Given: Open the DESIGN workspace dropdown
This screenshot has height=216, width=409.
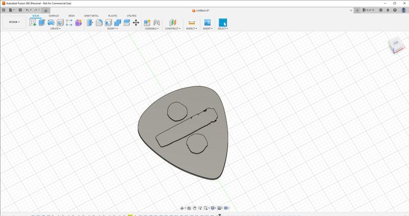Looking at the screenshot, I should (x=14, y=22).
